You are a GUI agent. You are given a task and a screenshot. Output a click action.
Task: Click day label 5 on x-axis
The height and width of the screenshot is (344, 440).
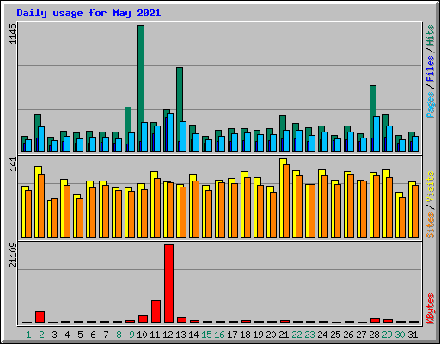pyautogui.click(x=80, y=335)
